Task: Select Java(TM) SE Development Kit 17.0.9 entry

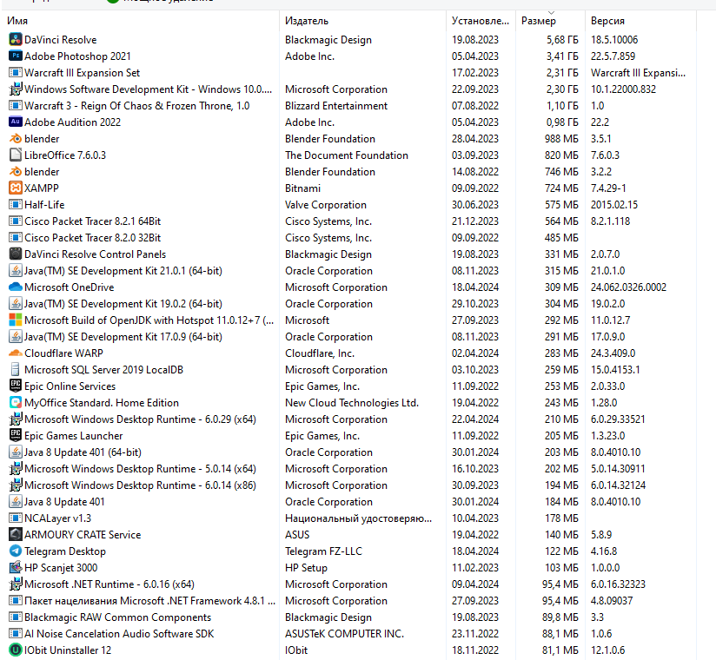Action: (x=123, y=337)
